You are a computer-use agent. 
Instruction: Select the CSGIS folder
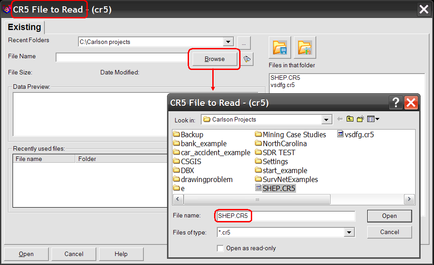coord(187,161)
